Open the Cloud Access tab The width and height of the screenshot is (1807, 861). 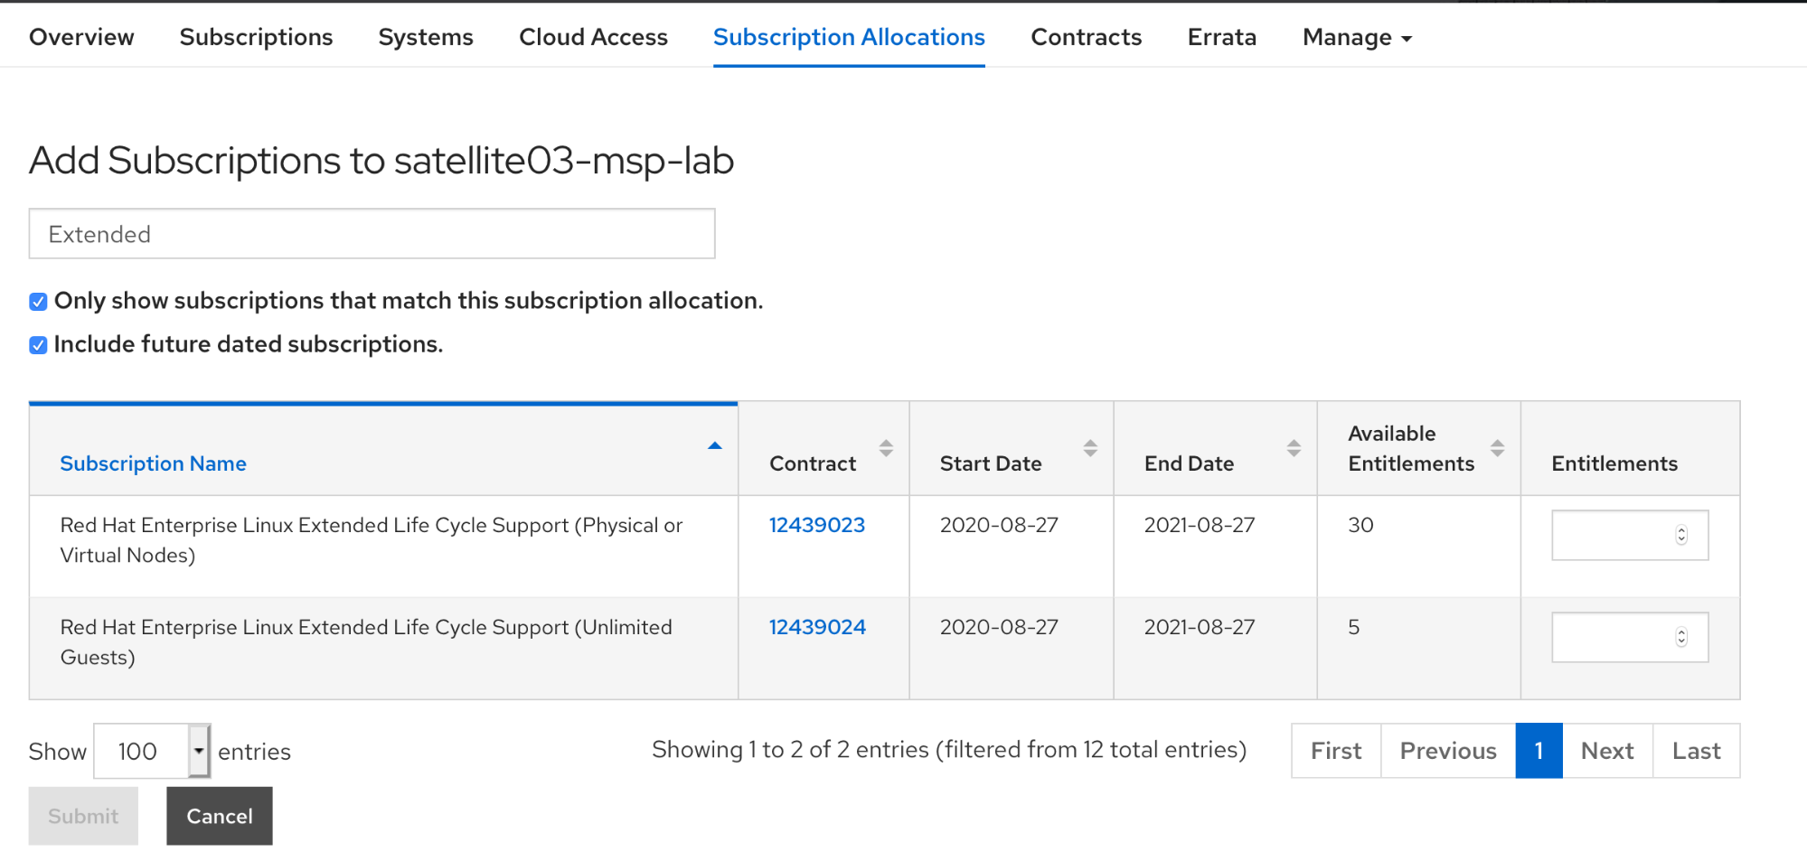593,37
